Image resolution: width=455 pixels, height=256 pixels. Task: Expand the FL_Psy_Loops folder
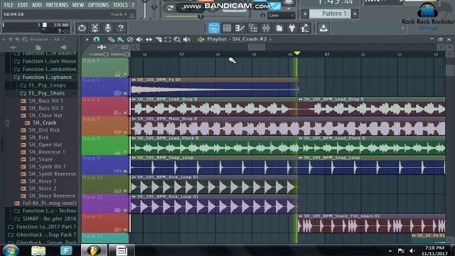pos(43,85)
